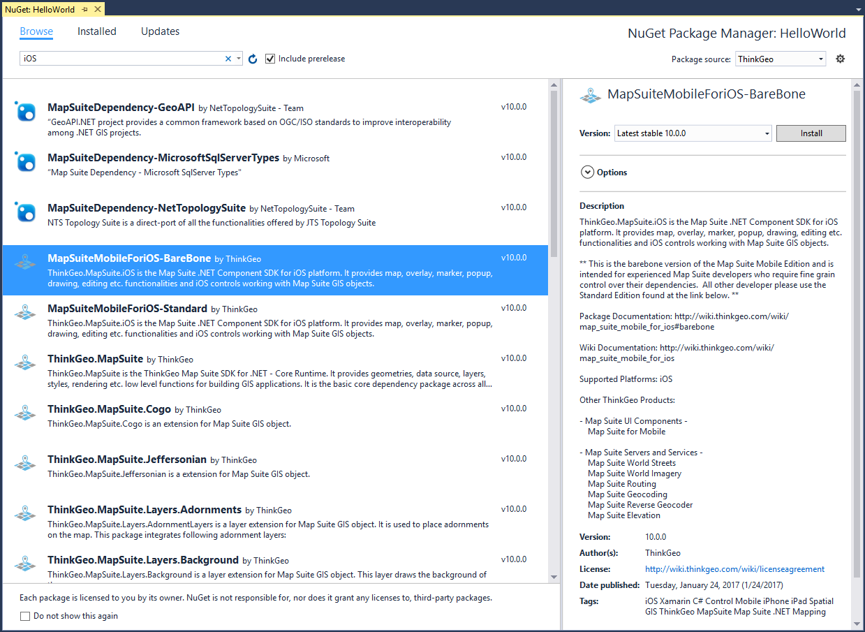
Task: Click the Supported Platforms: iOS text
Action: (626, 379)
